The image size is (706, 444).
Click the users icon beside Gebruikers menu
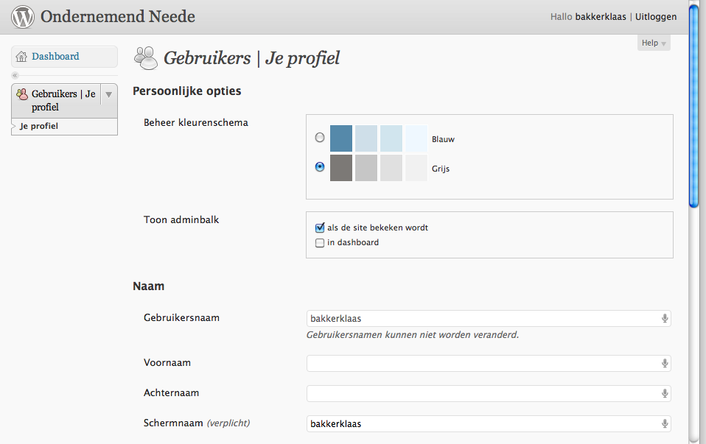[21, 94]
